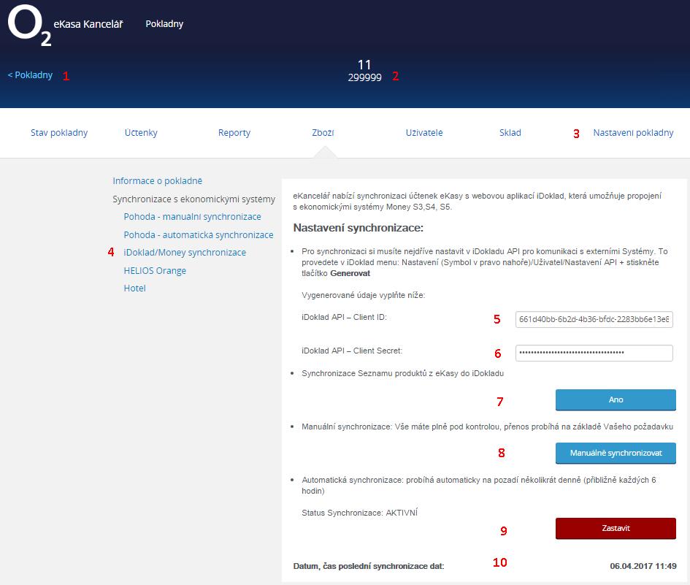Open the Stav pokladny tab
Screen dimensions: 690x585
(59, 132)
